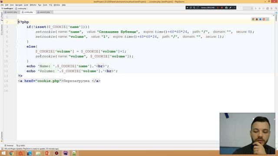This screenshot has height=156, width=278.
Task: Click the cookie.php href value
Action: [48, 81]
